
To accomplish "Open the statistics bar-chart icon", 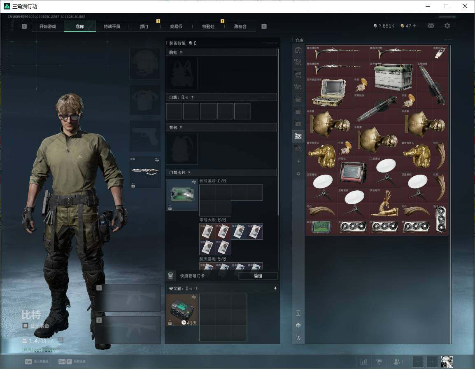I will (363, 362).
